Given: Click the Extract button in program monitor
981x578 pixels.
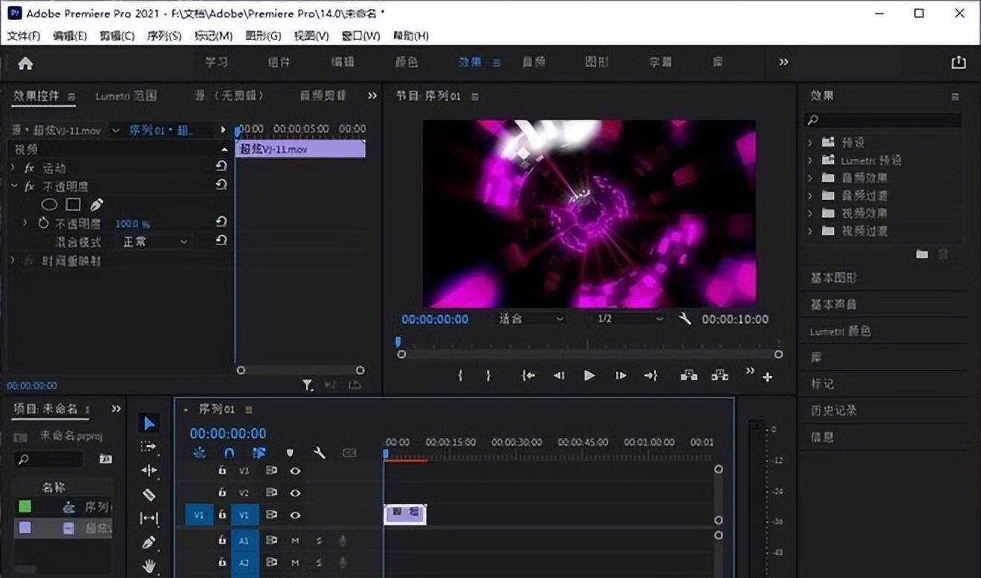Looking at the screenshot, I should [719, 376].
